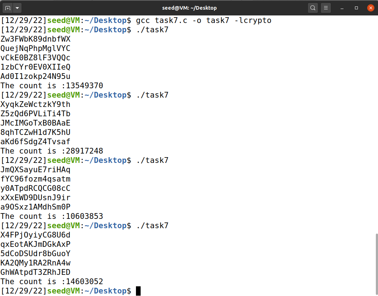Select output line GhWAtpdT3ZRhJED
Viewport: 378px width, 296px height.
click(x=36, y=272)
